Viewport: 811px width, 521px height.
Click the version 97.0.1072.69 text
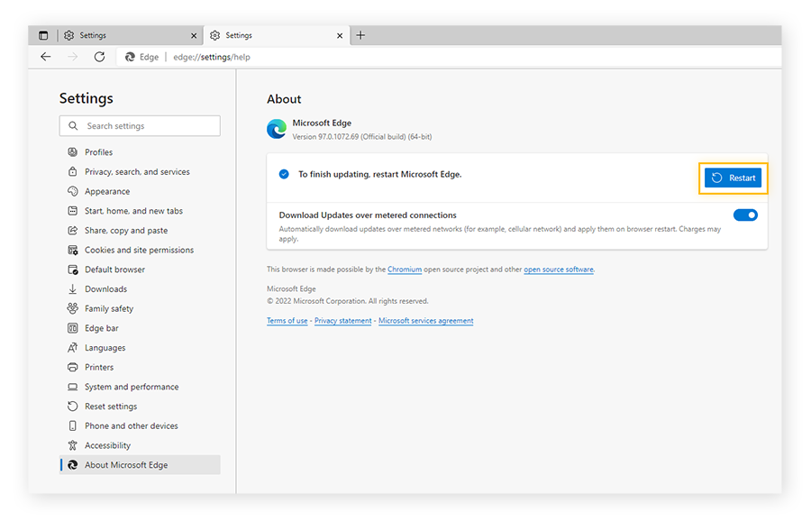(362, 137)
